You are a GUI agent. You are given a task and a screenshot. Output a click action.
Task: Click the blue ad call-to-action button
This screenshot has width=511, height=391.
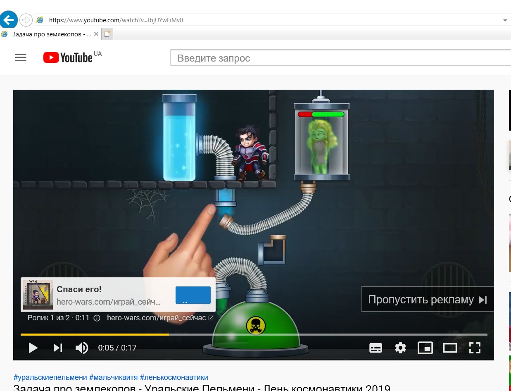(x=193, y=295)
